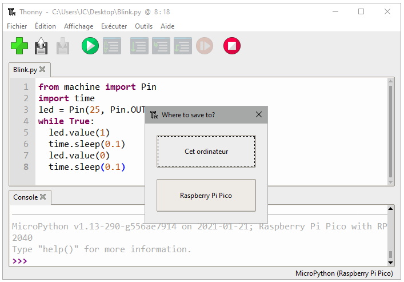The image size is (404, 282).
Task: Click the greyed-out save file icon
Action: [x=63, y=46]
